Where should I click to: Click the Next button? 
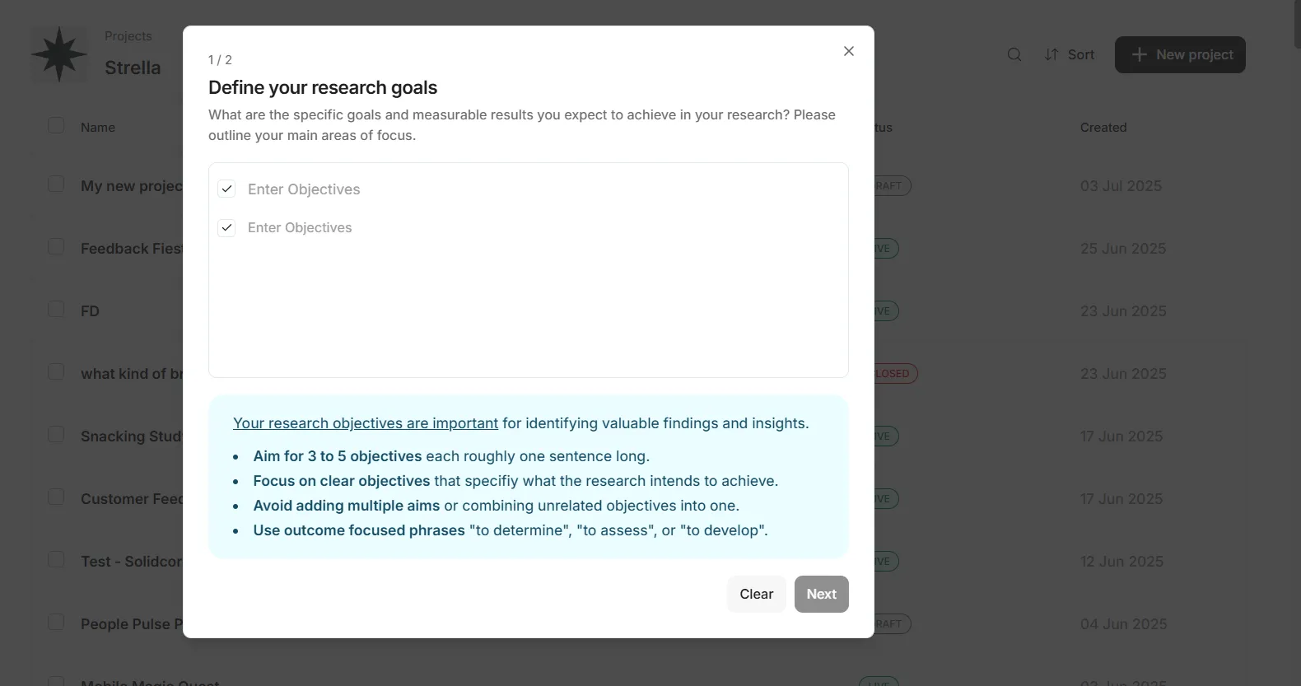point(821,594)
